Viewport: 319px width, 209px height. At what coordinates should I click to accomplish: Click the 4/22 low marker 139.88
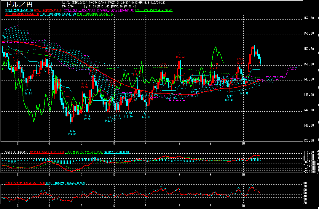coord(72,132)
